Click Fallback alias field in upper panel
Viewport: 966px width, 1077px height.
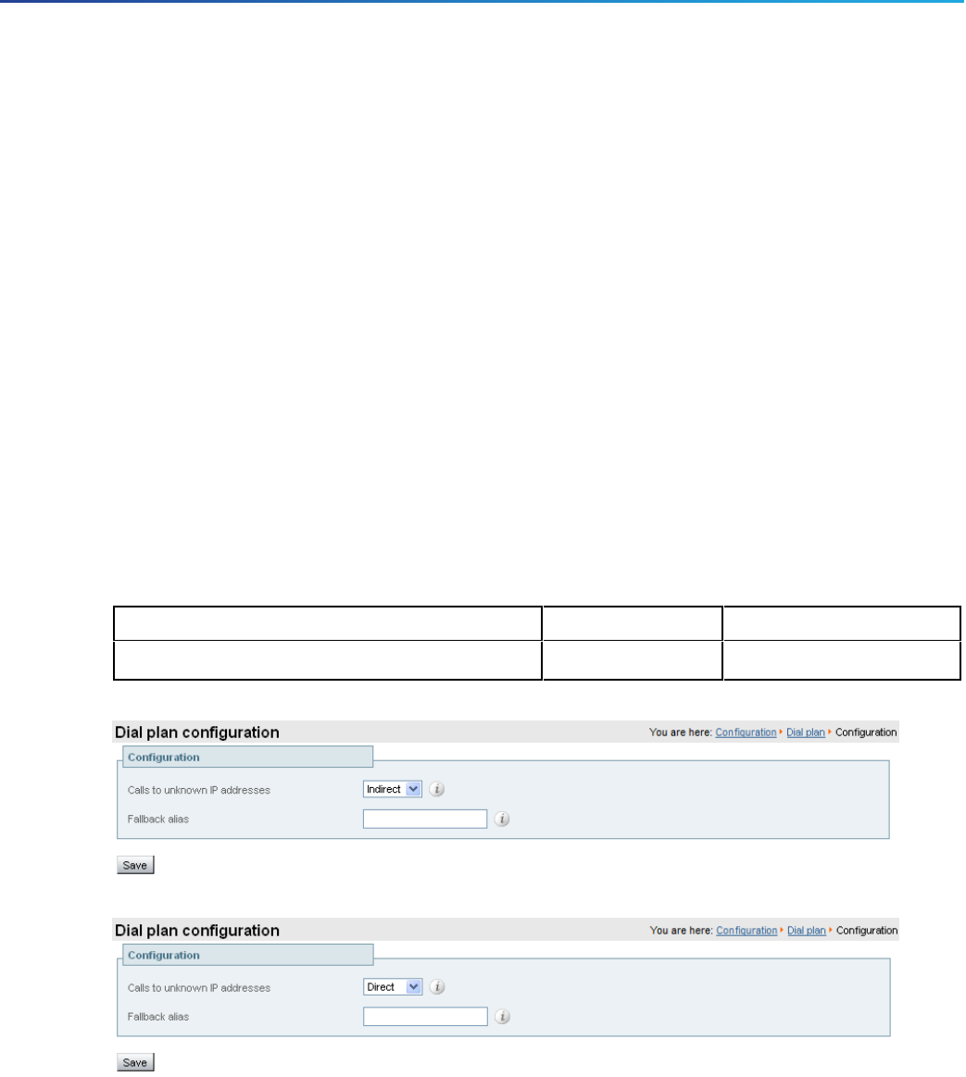coord(425,819)
